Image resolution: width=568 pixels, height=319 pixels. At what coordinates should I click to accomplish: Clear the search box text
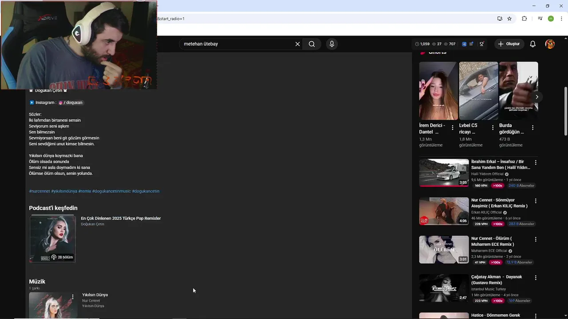(298, 44)
